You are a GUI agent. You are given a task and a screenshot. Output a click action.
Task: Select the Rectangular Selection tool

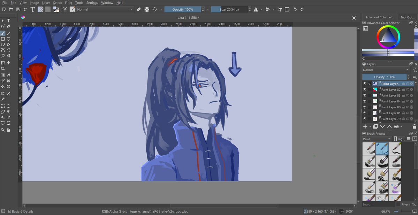3,106
